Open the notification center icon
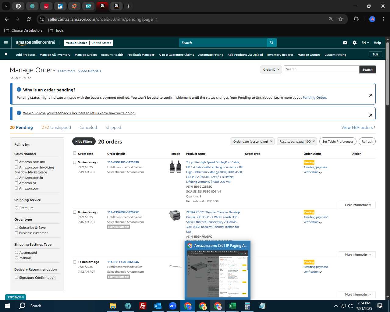390x312 pixels. (380, 306)
